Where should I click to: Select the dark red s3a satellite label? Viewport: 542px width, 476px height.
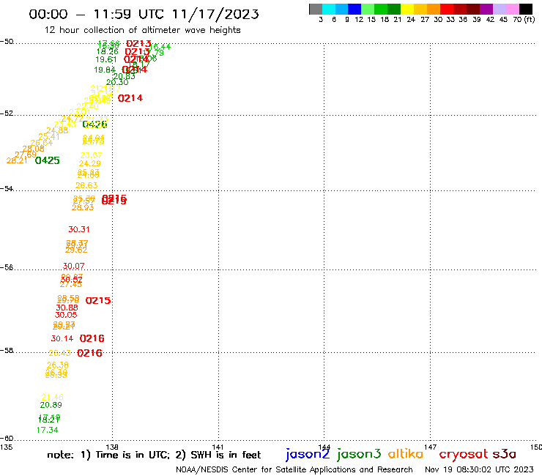pyautogui.click(x=505, y=454)
